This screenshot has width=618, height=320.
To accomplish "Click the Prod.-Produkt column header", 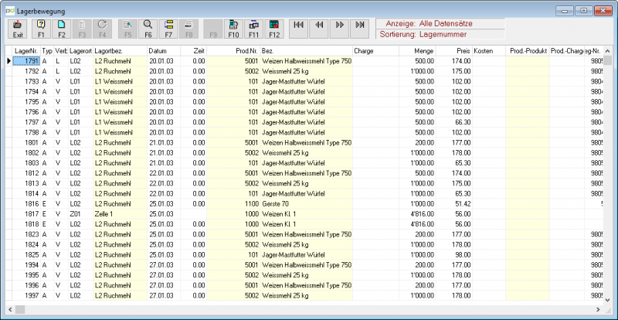I will 528,51.
